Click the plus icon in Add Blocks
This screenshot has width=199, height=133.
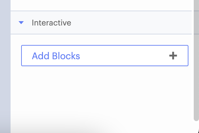tap(173, 56)
